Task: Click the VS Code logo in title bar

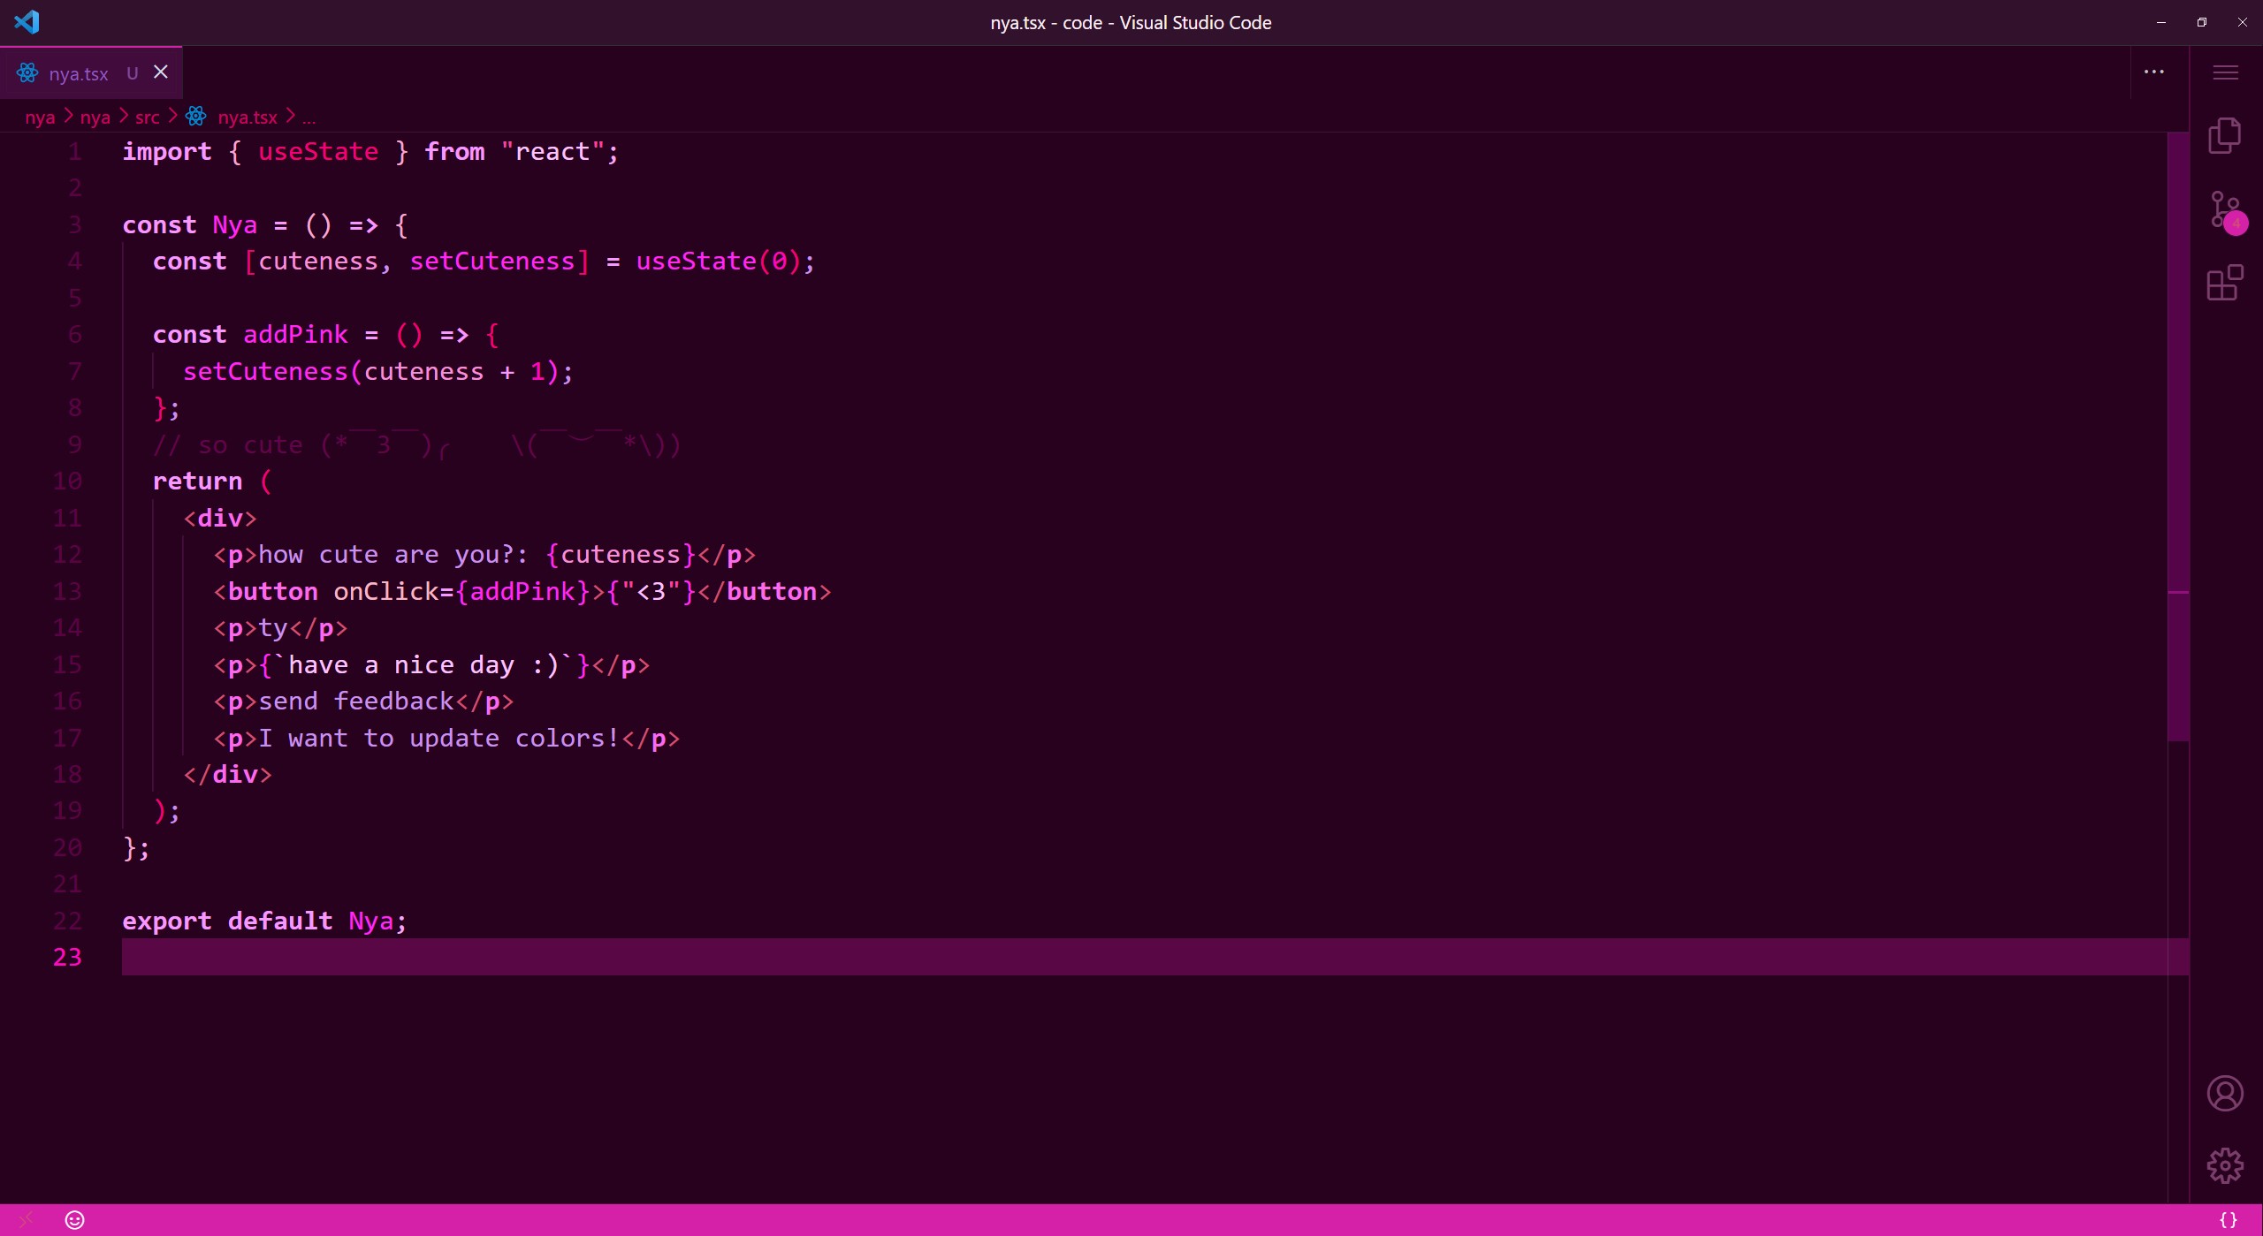Action: 27,22
